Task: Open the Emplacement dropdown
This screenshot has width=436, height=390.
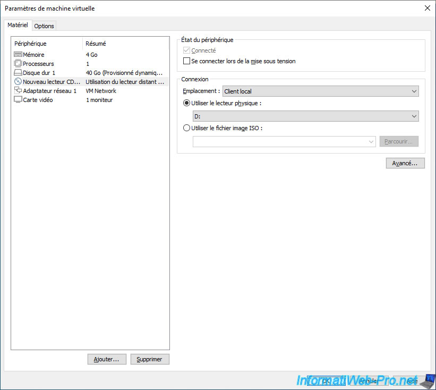Action: [x=321, y=91]
